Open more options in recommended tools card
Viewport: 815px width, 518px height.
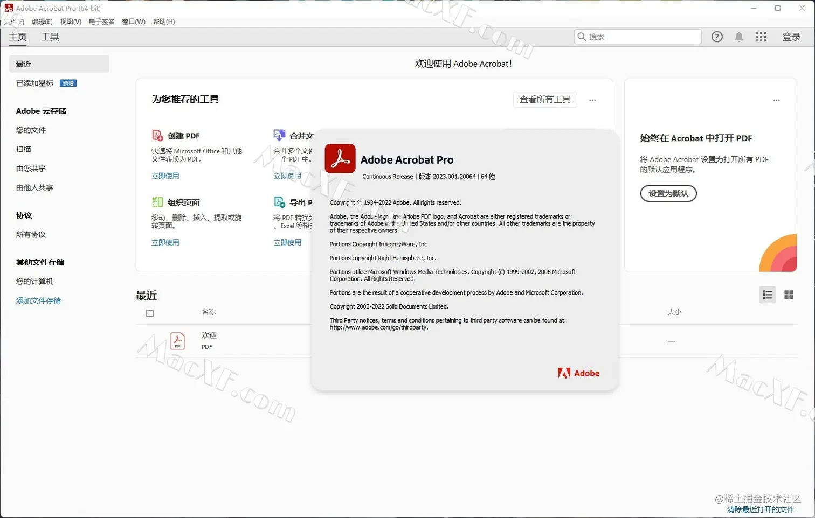click(592, 100)
